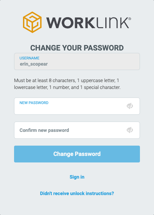The height and width of the screenshot is (215, 154).
Task: Click the password requirements hint text
Action: tap(67, 84)
